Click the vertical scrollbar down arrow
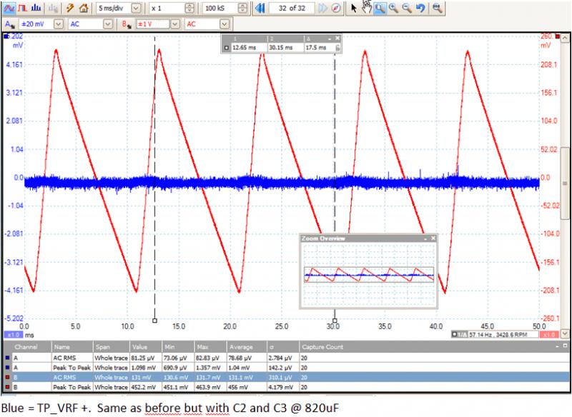 tap(565, 333)
